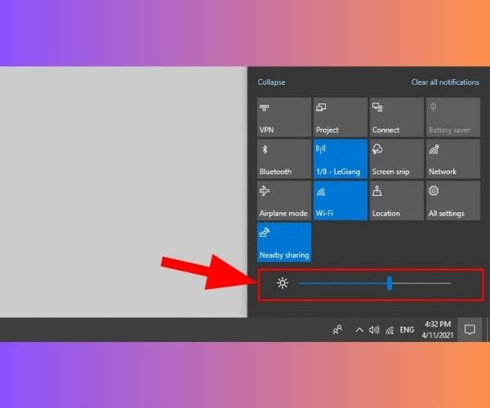Image resolution: width=490 pixels, height=408 pixels.
Task: Turn off 1/8 - LeGiang mobile hotspot
Action: point(341,159)
